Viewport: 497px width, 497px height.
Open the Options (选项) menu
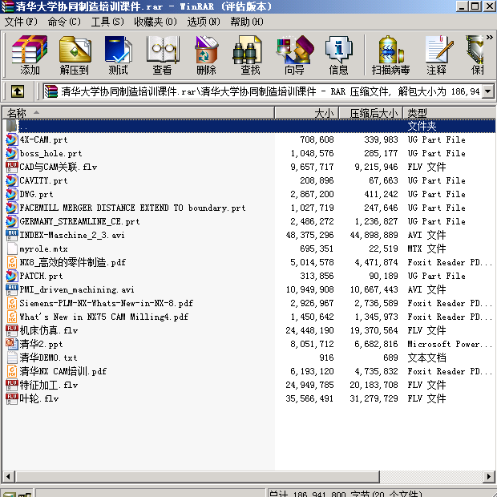coord(204,22)
